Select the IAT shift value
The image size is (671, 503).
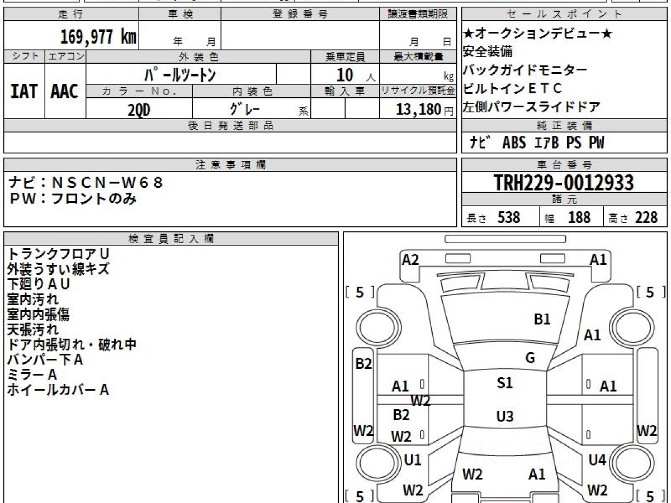pyautogui.click(x=24, y=91)
